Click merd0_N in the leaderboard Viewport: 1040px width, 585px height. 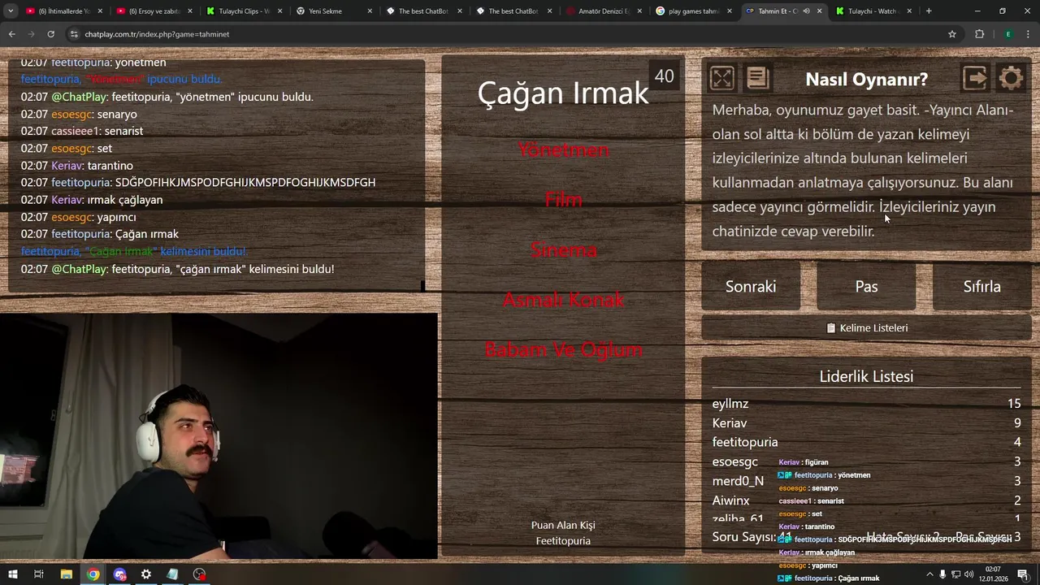(738, 481)
